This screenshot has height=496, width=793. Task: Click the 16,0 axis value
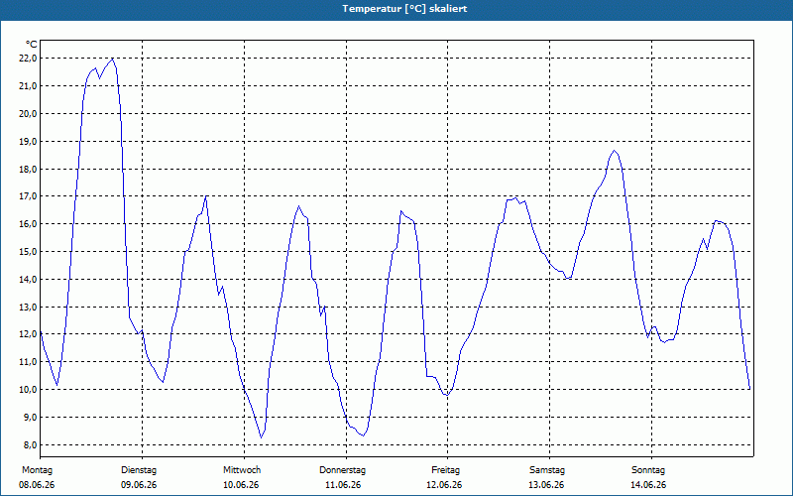(x=28, y=224)
